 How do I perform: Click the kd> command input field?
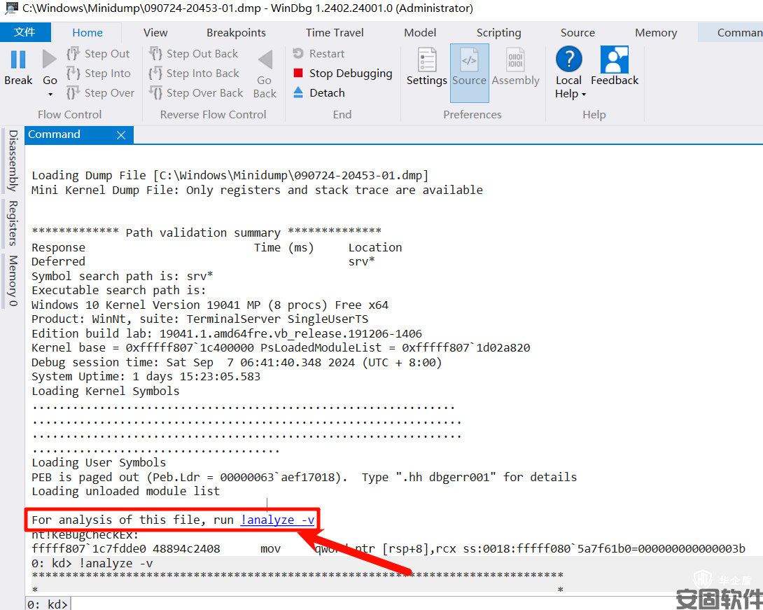pos(416,604)
